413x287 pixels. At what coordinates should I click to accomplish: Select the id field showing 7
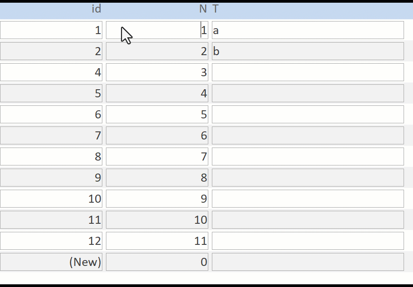tap(51, 135)
